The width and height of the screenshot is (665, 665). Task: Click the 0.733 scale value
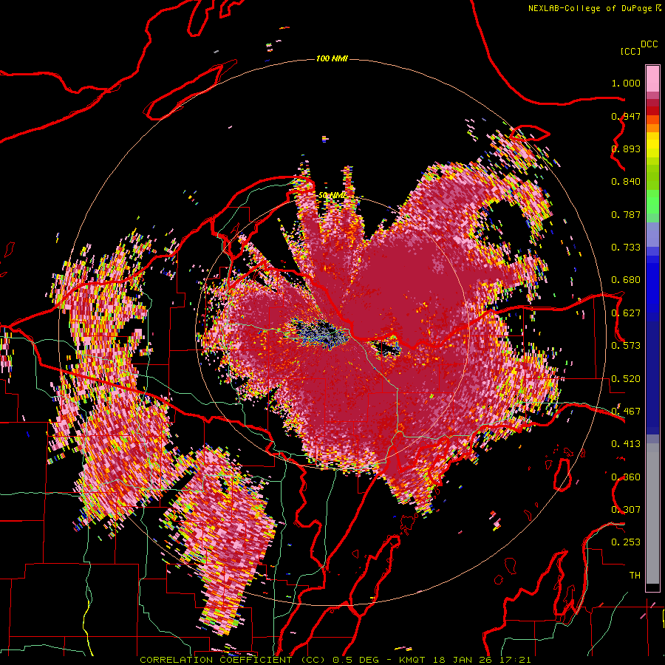coord(626,248)
